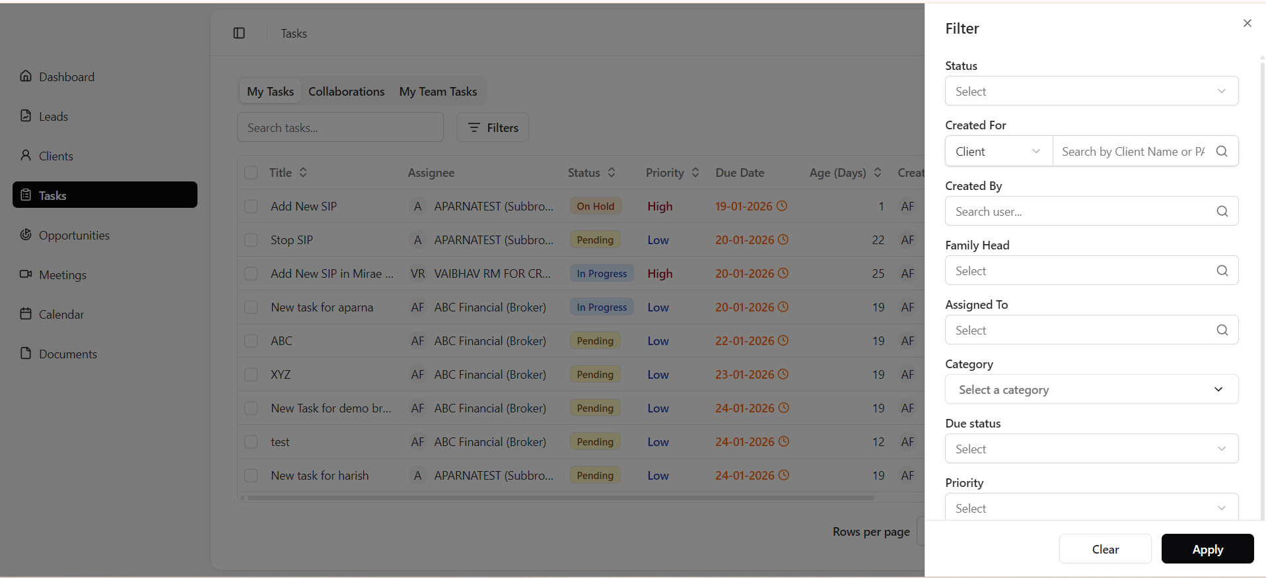1266x578 pixels.
Task: Click search icon in Family Head field
Action: pos(1222,271)
